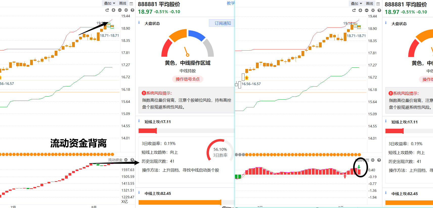The height and width of the screenshot is (208, 433).
Task: Click the redo/reset arrow icon in the left chart
Action: tap(107, 10)
